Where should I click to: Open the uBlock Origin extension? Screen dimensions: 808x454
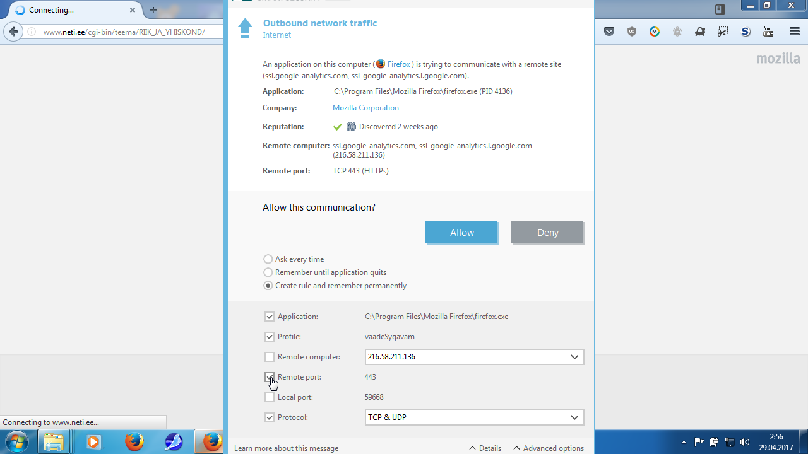point(632,32)
